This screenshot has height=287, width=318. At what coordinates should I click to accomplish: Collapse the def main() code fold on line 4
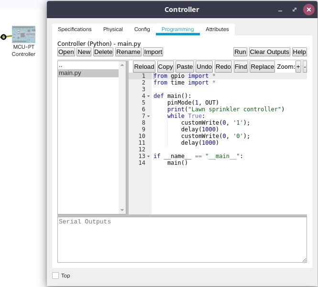coord(148,96)
